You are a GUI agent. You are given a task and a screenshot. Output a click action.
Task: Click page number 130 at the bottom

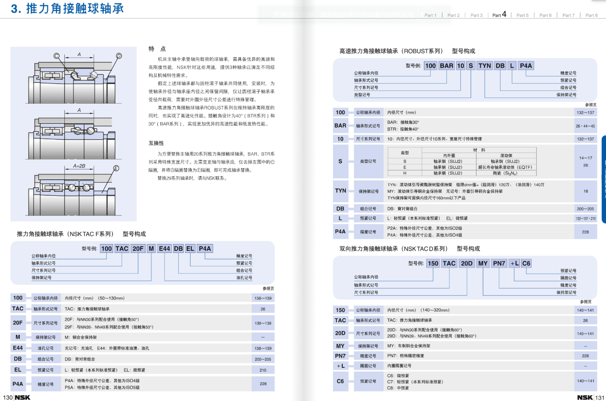8,397
